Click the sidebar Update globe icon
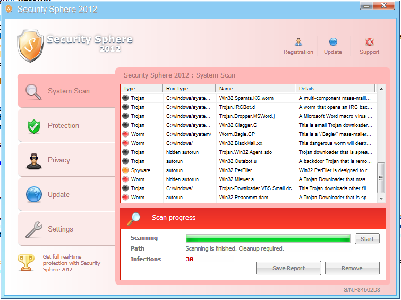Viewport: 401px width, 300px height. click(34, 195)
